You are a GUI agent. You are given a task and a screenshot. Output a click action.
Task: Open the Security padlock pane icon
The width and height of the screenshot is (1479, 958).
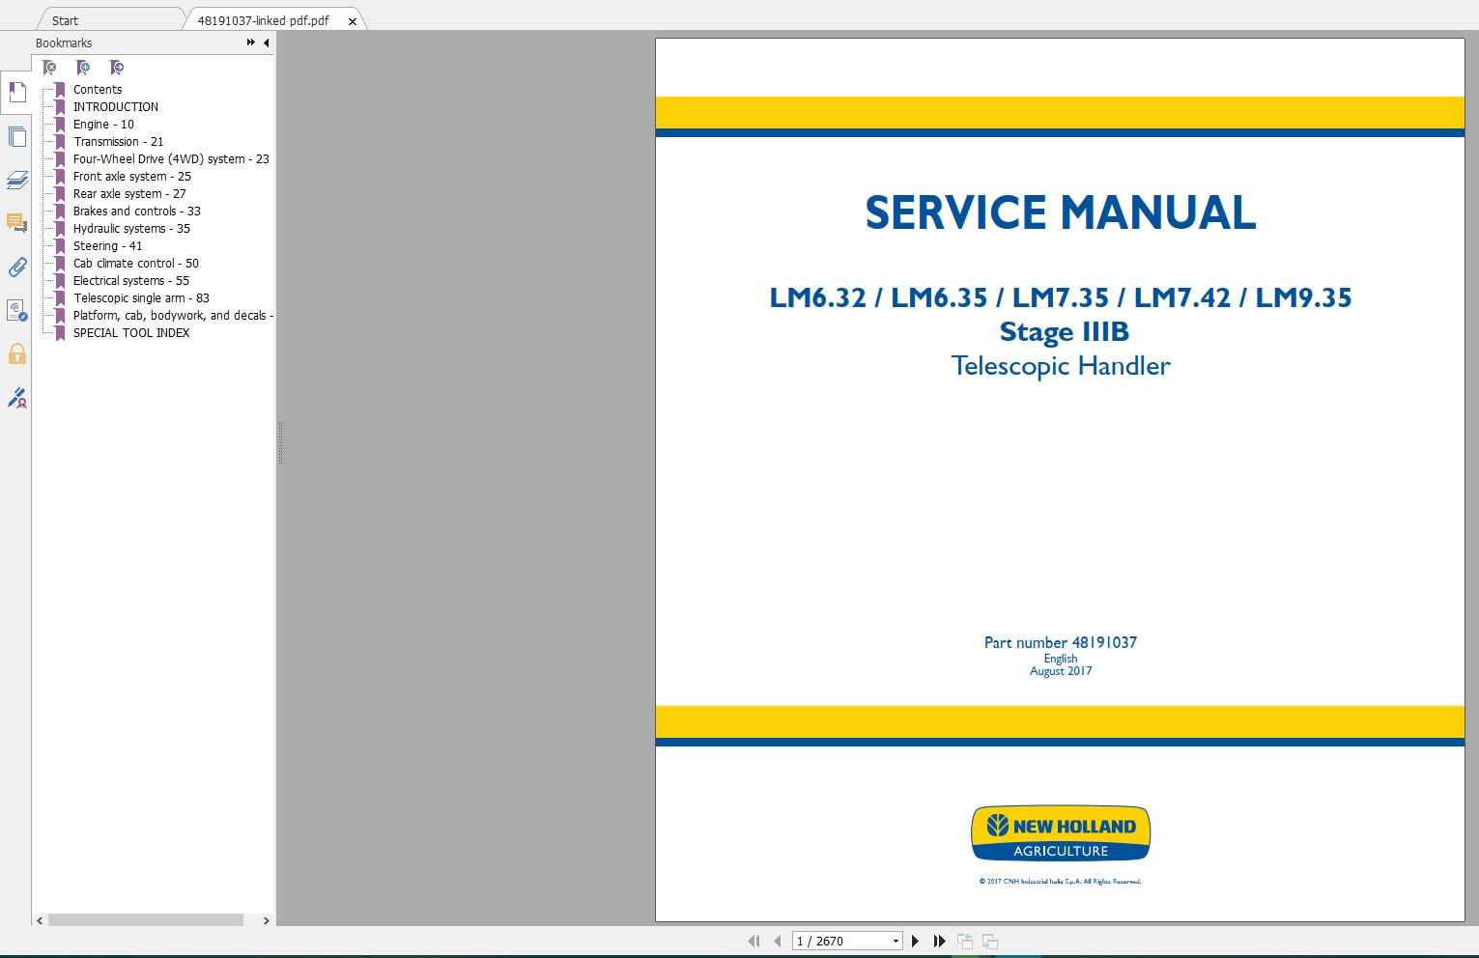click(x=16, y=354)
